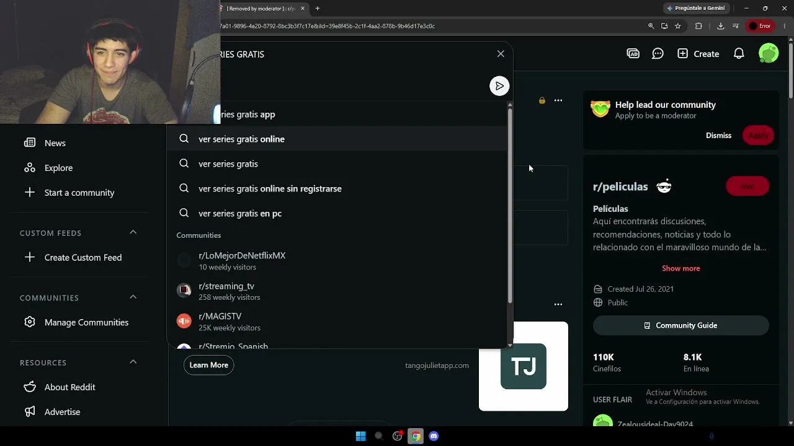Viewport: 794px width, 446px height.
Task: Open the user avatar profile menu
Action: [769, 54]
